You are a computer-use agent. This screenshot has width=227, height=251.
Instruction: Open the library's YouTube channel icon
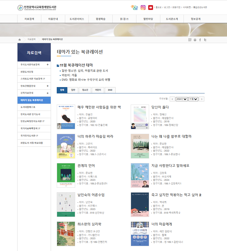tap(151, 8)
